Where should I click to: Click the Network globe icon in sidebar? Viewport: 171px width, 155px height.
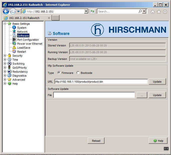tap(14, 32)
